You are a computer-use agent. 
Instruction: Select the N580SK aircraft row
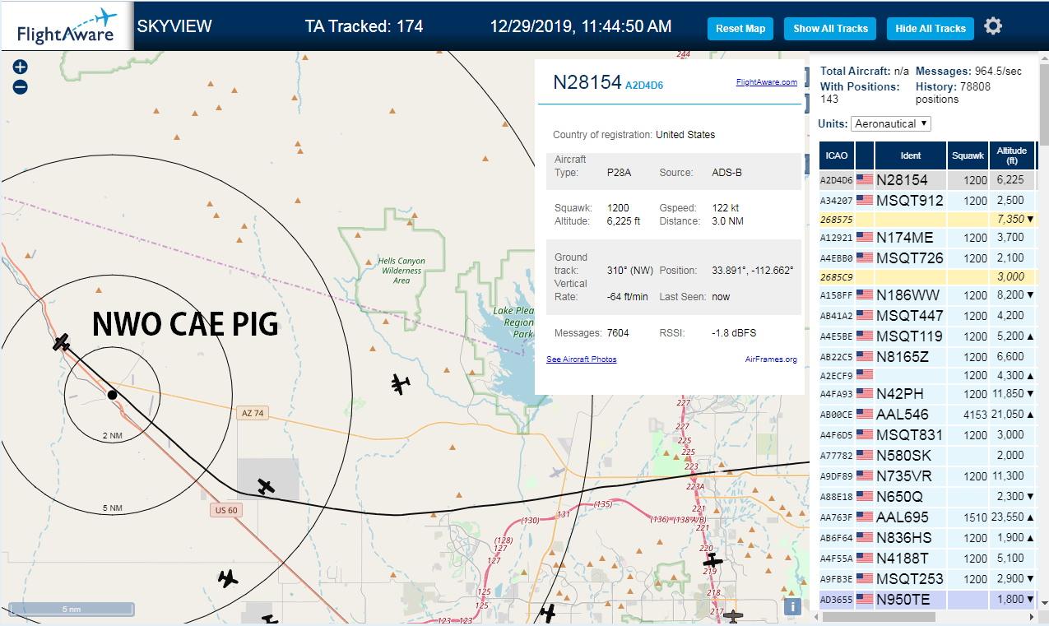pos(927,455)
